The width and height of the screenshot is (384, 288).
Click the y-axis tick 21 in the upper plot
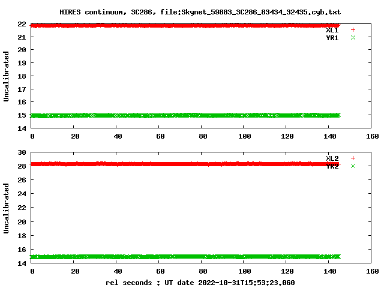tap(22, 37)
